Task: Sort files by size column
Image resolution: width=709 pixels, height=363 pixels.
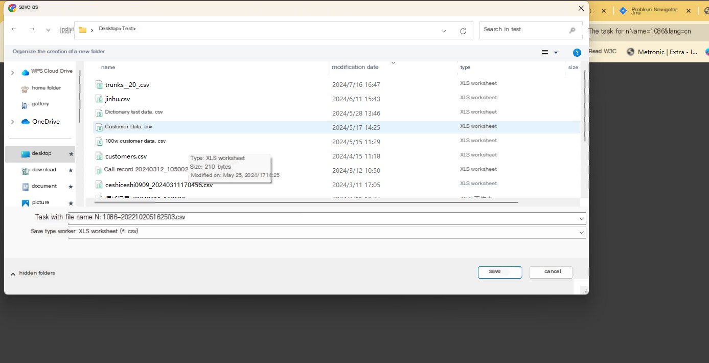Action: click(x=573, y=67)
